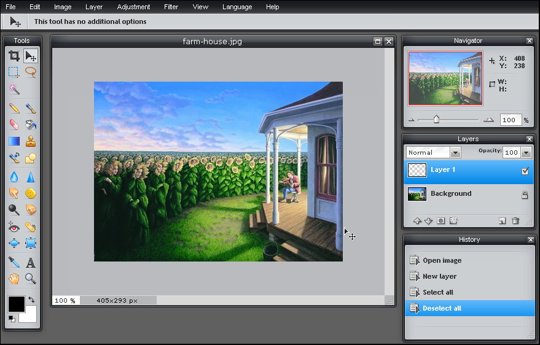Select the Pencil tool
The image size is (540, 345).
pyautogui.click(x=14, y=109)
